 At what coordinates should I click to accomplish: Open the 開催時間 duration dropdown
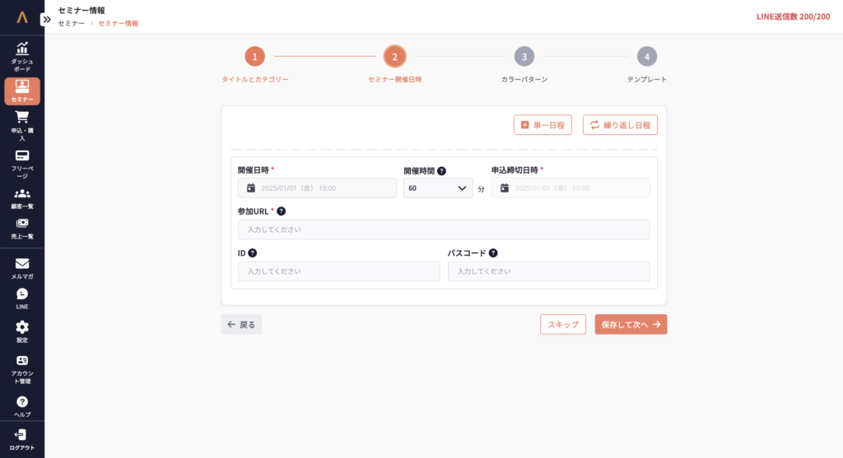click(x=438, y=188)
